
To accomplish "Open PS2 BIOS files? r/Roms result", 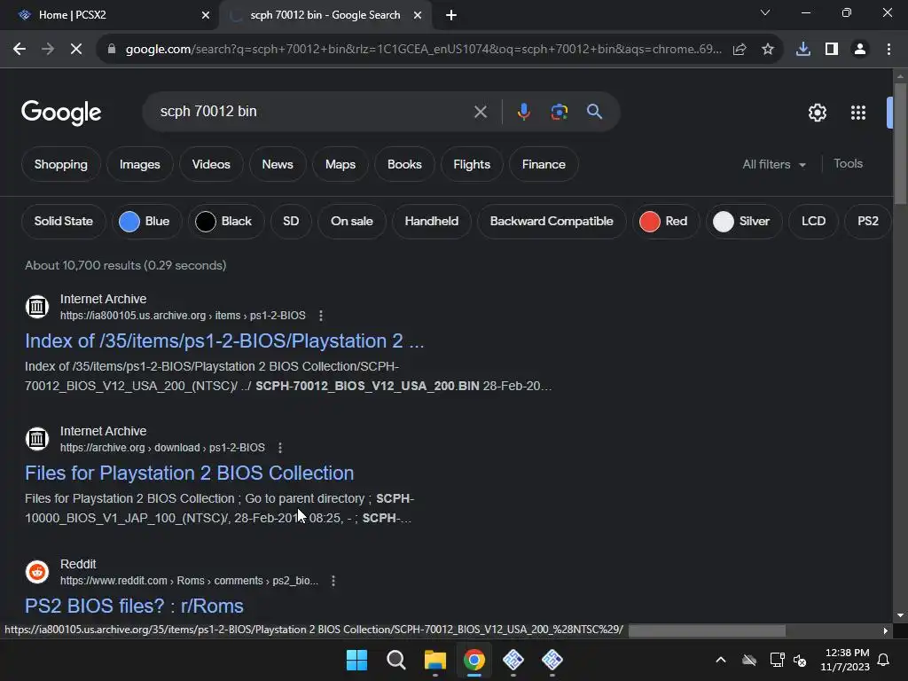I will pyautogui.click(x=135, y=606).
